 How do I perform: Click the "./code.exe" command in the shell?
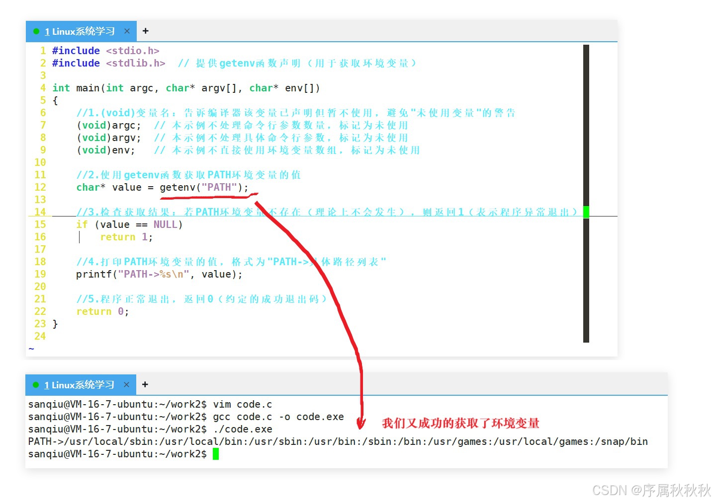(243, 429)
